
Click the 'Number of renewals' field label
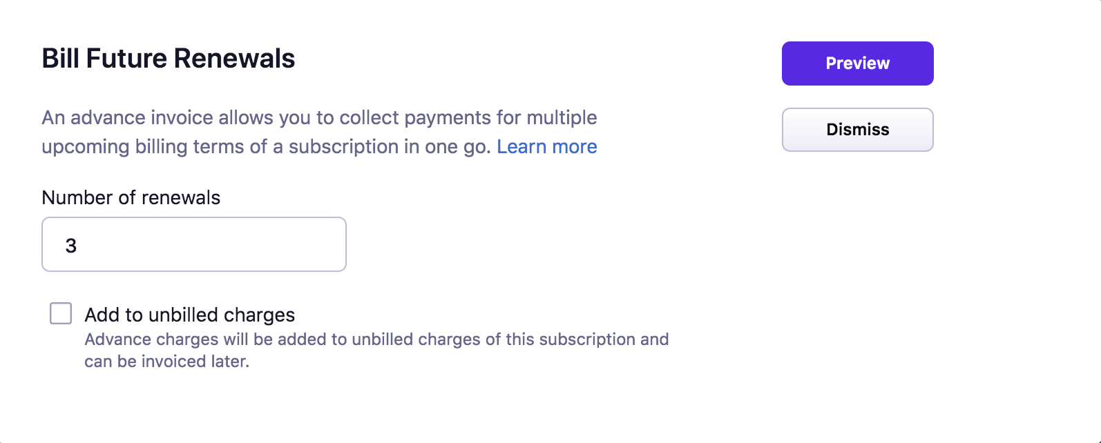point(131,198)
